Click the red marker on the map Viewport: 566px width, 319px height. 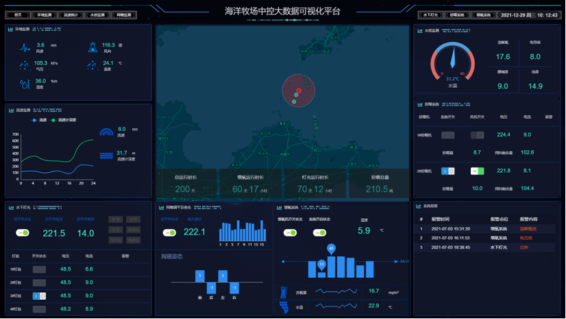coord(299,91)
